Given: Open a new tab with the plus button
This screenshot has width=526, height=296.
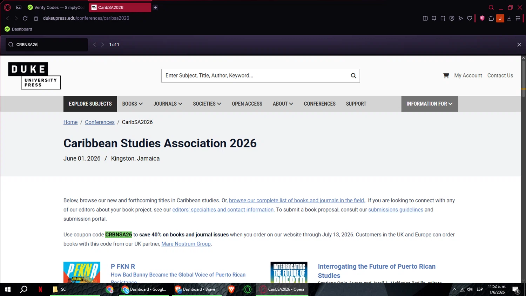Looking at the screenshot, I should 155,7.
